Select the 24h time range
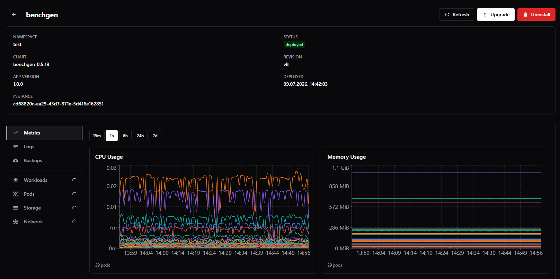Image resolution: width=560 pixels, height=279 pixels. tap(140, 136)
